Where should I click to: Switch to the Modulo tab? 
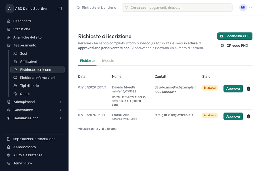tap(108, 61)
